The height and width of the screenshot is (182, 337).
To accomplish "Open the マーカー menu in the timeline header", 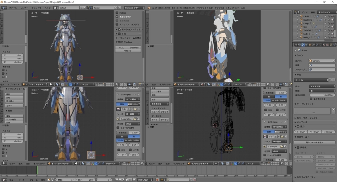I will 22,180.
